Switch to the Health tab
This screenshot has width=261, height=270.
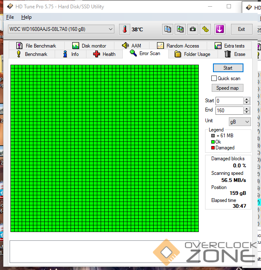click(104, 54)
